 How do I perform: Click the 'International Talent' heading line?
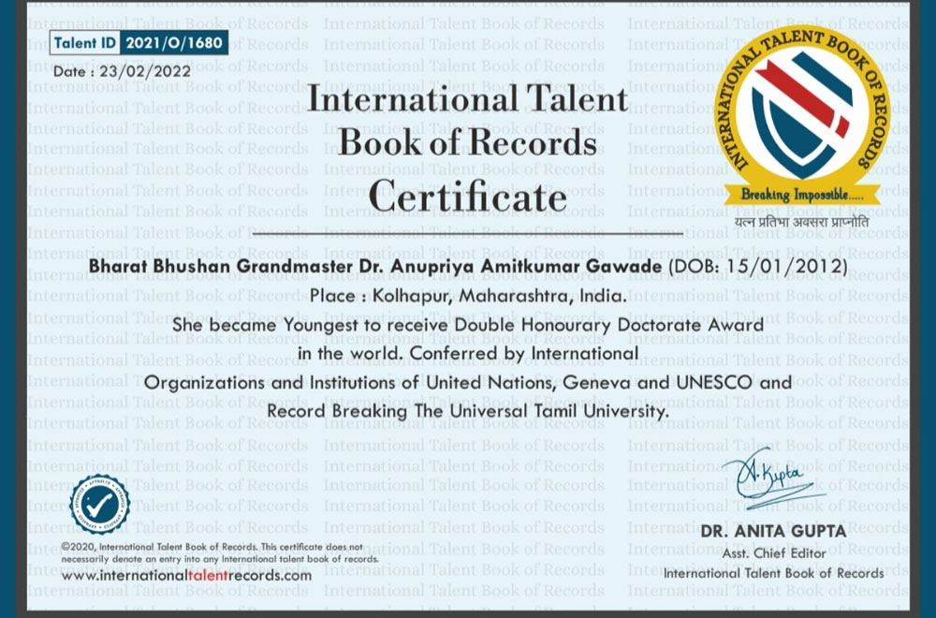(467, 99)
